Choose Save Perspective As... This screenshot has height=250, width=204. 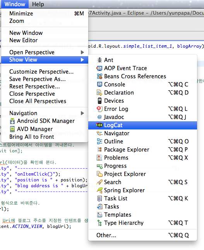[45, 79]
